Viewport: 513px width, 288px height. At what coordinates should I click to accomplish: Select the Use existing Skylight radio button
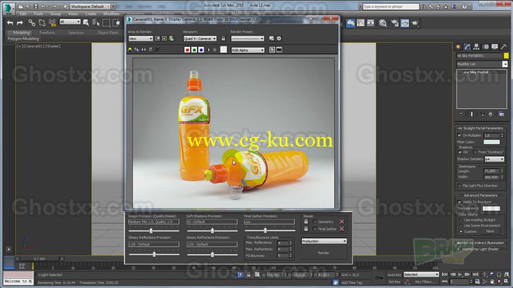coord(461,220)
